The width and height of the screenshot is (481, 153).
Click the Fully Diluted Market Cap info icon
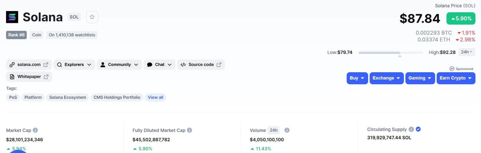pos(189,130)
